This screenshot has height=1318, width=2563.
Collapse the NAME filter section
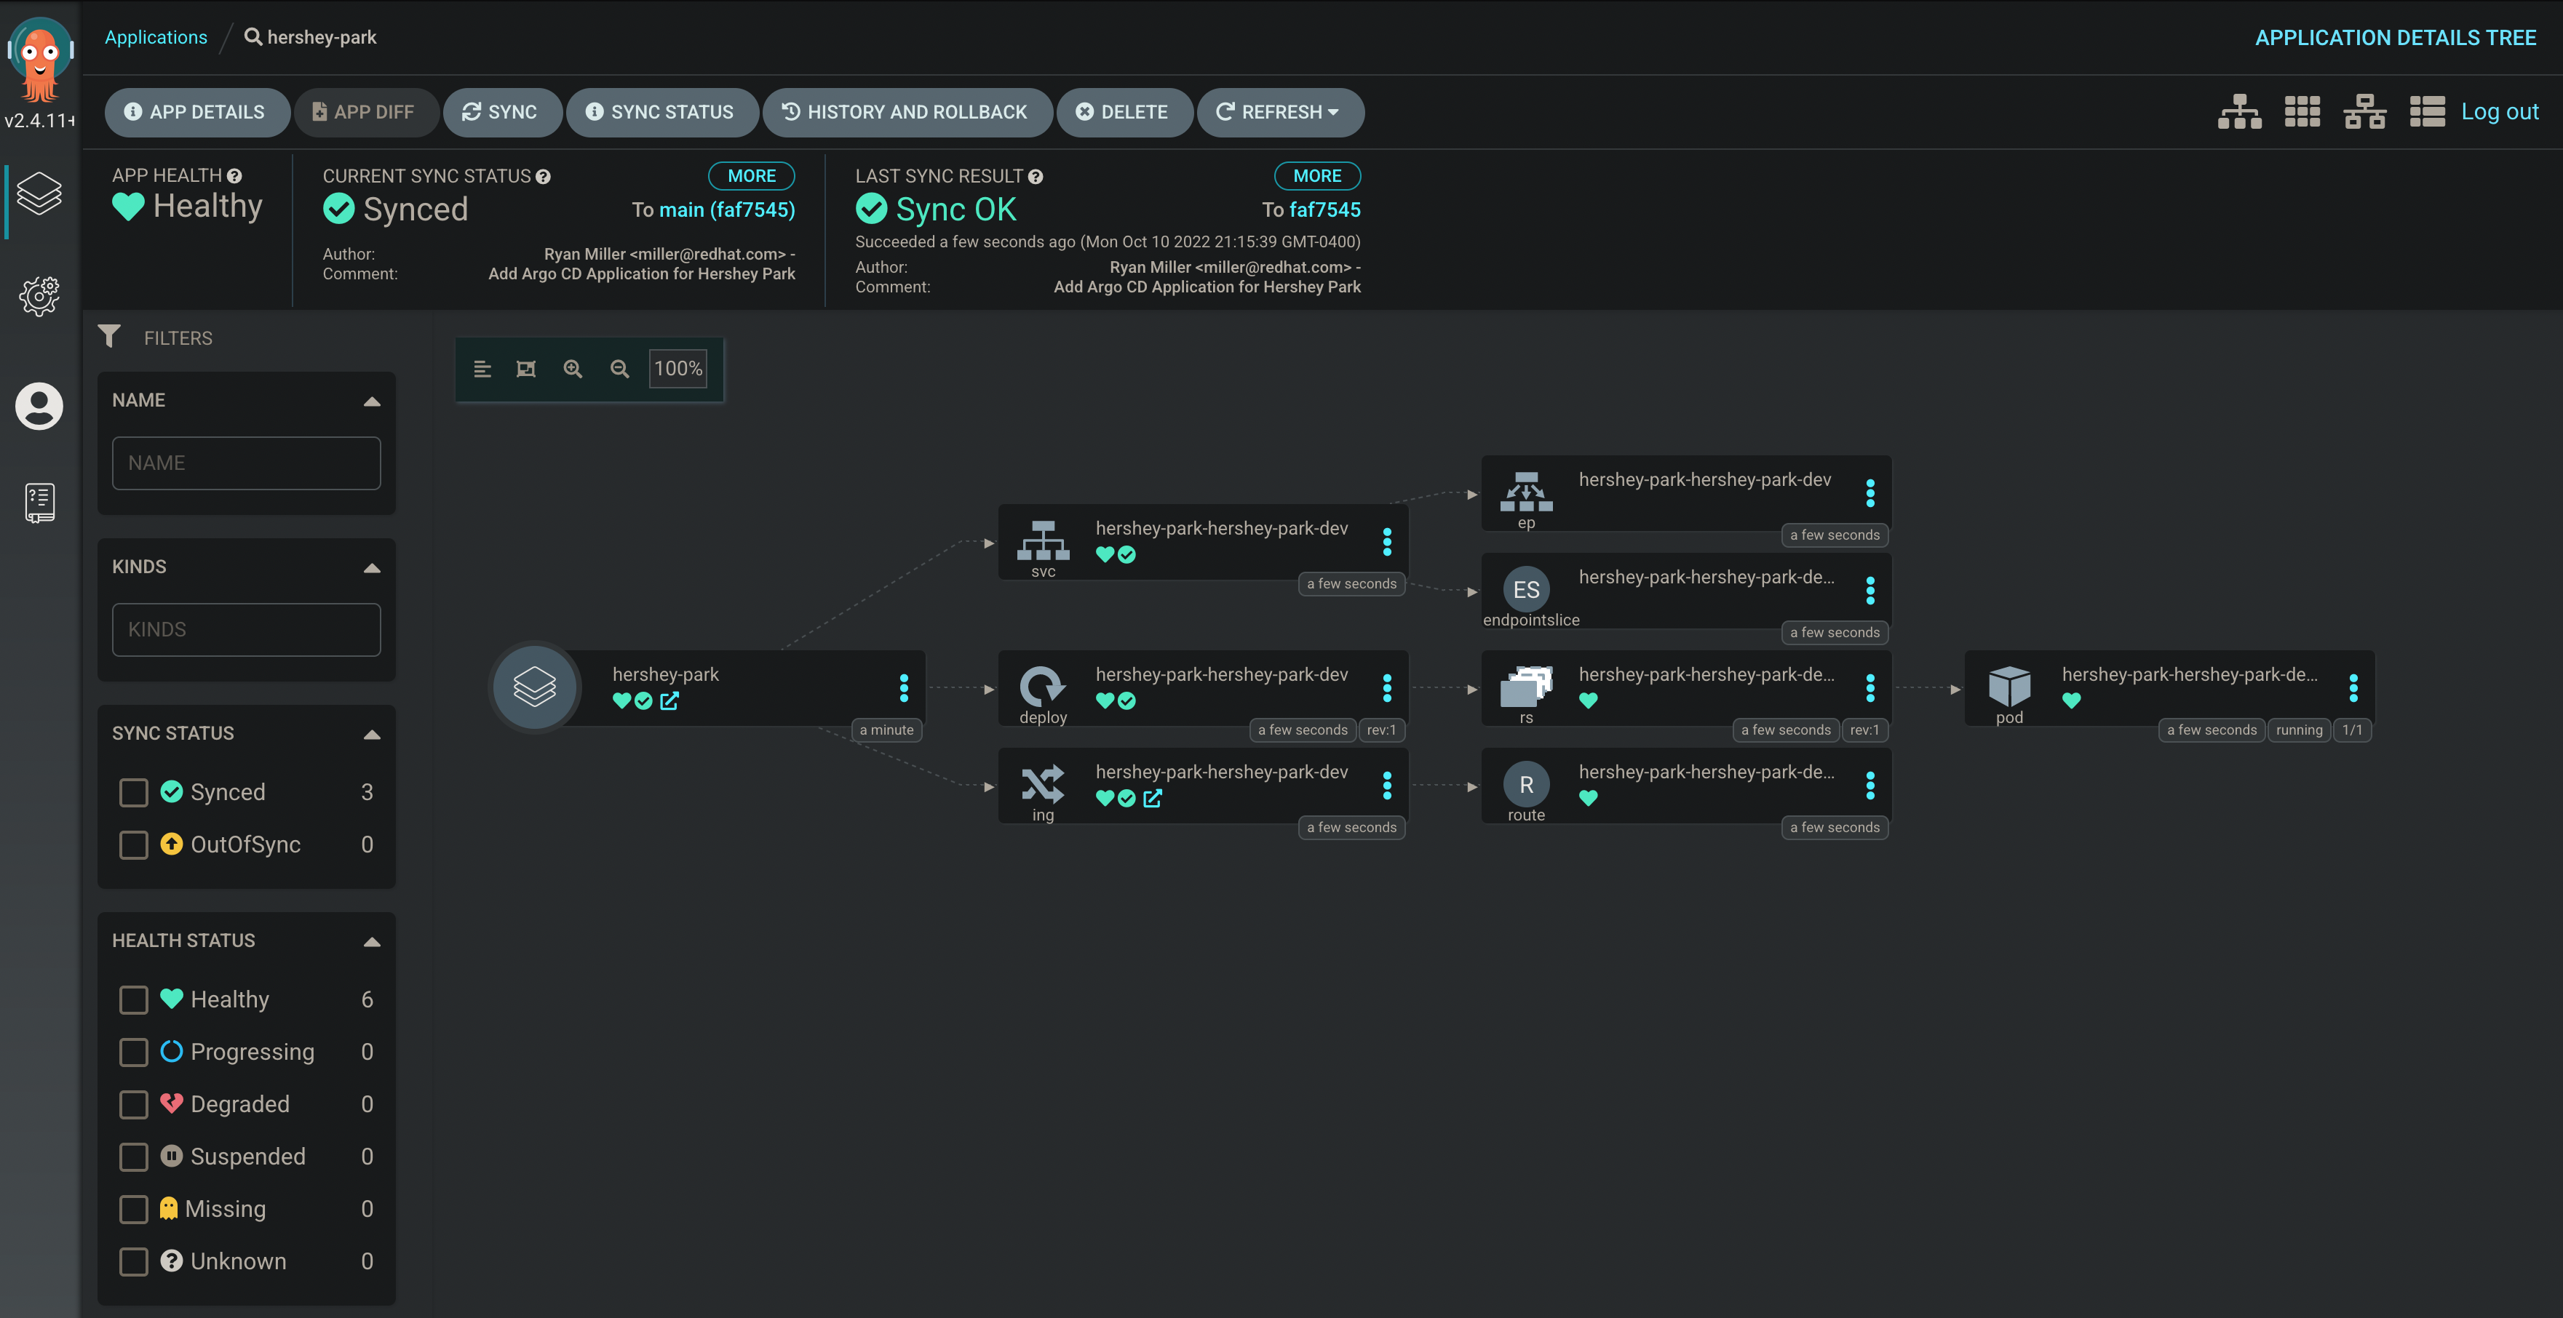(x=372, y=402)
